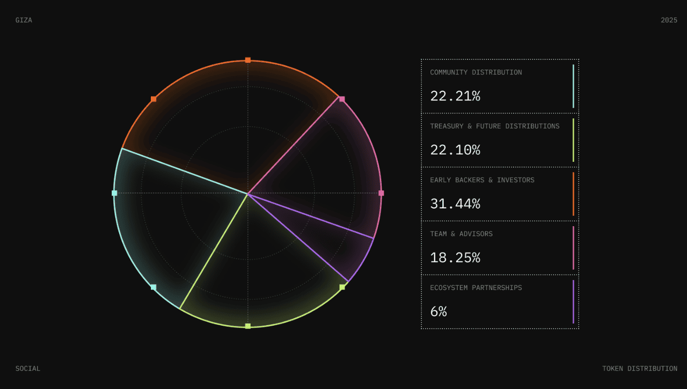Click the 'SOCIAL' footer text
This screenshot has width=687, height=389.
[x=28, y=369]
